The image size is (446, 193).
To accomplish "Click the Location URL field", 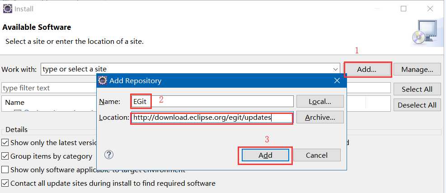I will click(212, 118).
